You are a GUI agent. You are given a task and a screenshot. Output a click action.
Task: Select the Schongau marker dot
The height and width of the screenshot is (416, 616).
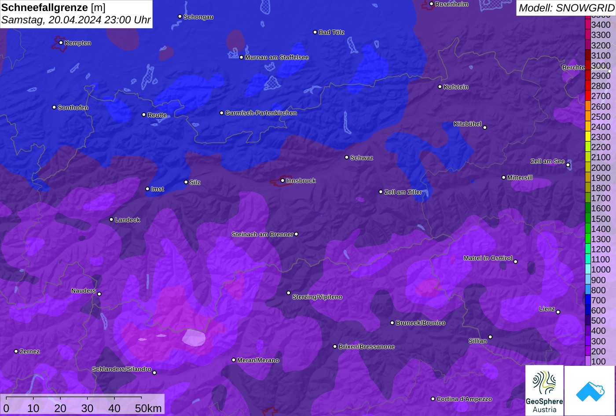(x=180, y=16)
